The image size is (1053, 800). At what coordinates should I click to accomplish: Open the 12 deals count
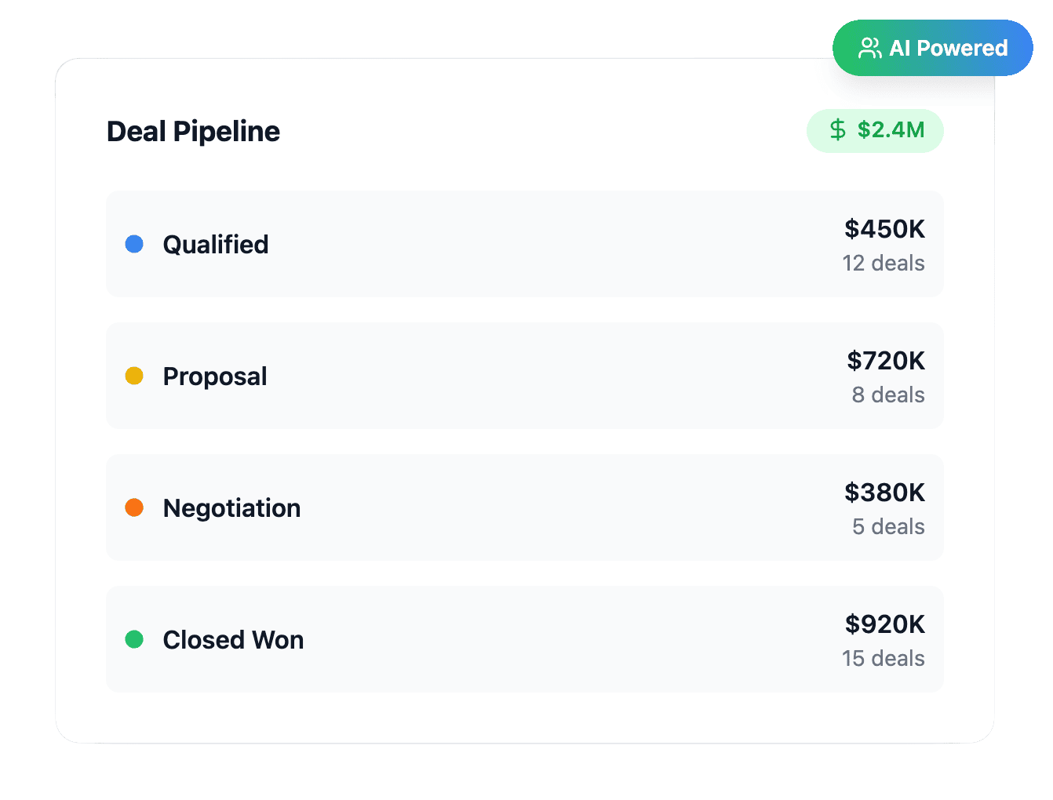pos(884,264)
